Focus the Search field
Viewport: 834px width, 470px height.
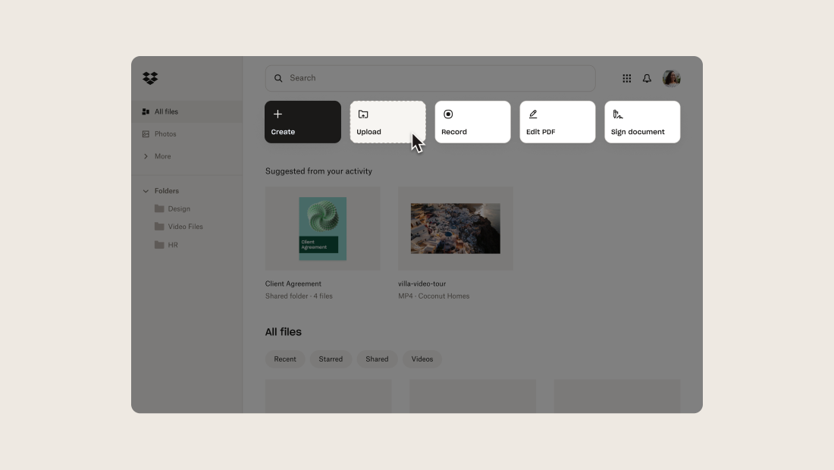tap(430, 78)
